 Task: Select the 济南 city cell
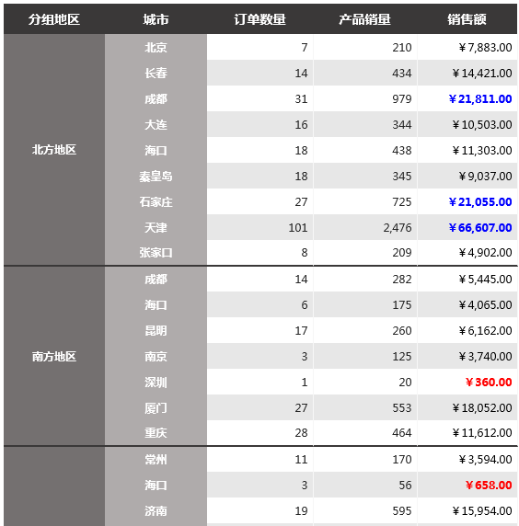click(156, 510)
